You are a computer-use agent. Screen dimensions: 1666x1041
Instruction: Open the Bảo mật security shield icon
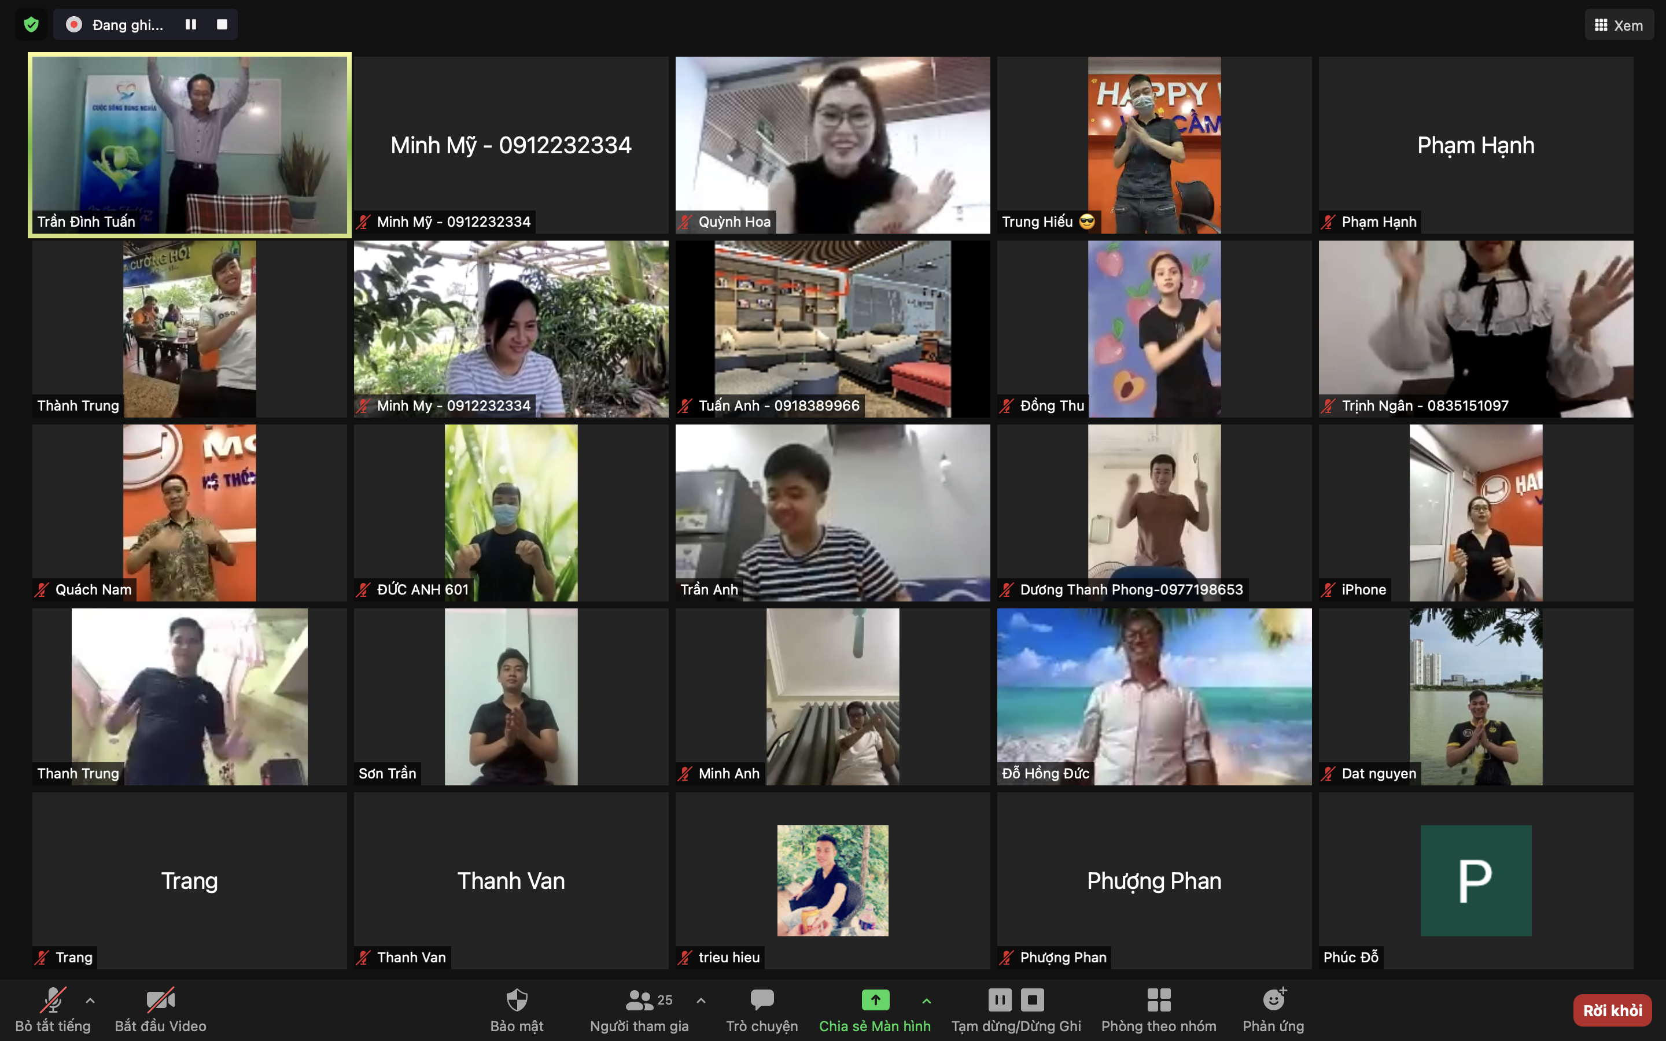click(x=517, y=1000)
